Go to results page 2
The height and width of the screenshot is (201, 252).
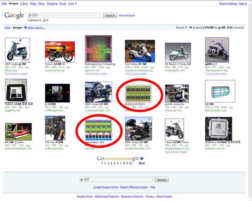coord(105,163)
